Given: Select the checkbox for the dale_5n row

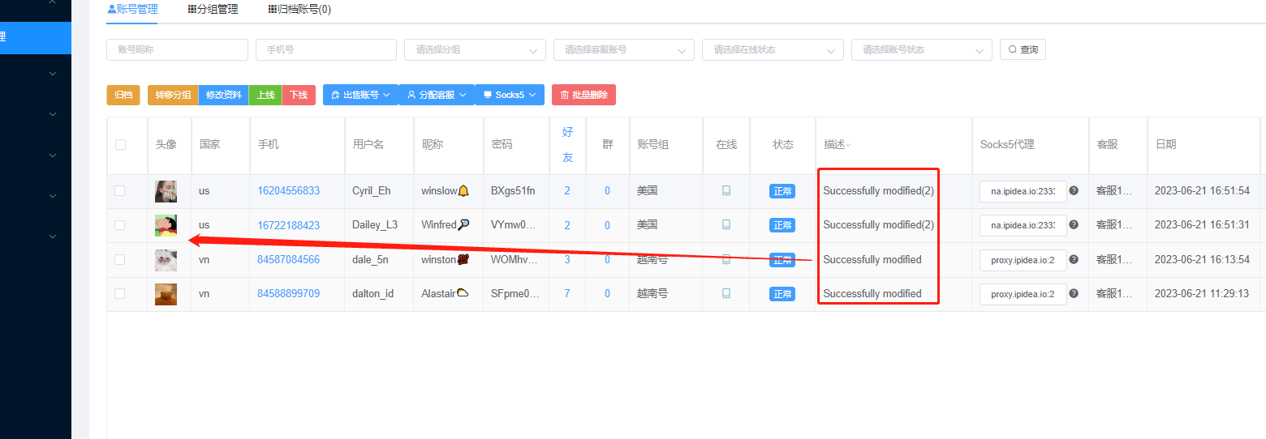Looking at the screenshot, I should click(120, 259).
